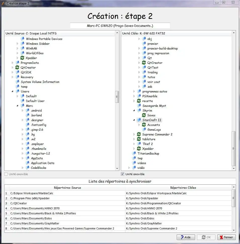The width and height of the screenshot is (240, 244).
Task: Collapse the Users folder
Action: click(x=13, y=91)
